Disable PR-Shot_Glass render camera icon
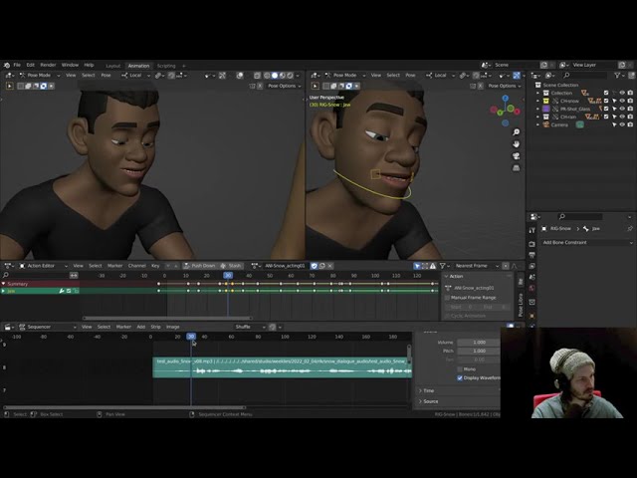Image resolution: width=637 pixels, height=478 pixels. [x=630, y=109]
